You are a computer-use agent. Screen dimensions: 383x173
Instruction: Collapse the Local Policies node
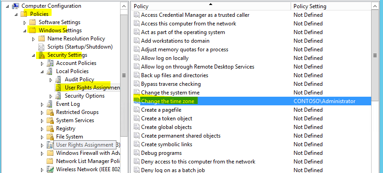[x=42, y=72]
